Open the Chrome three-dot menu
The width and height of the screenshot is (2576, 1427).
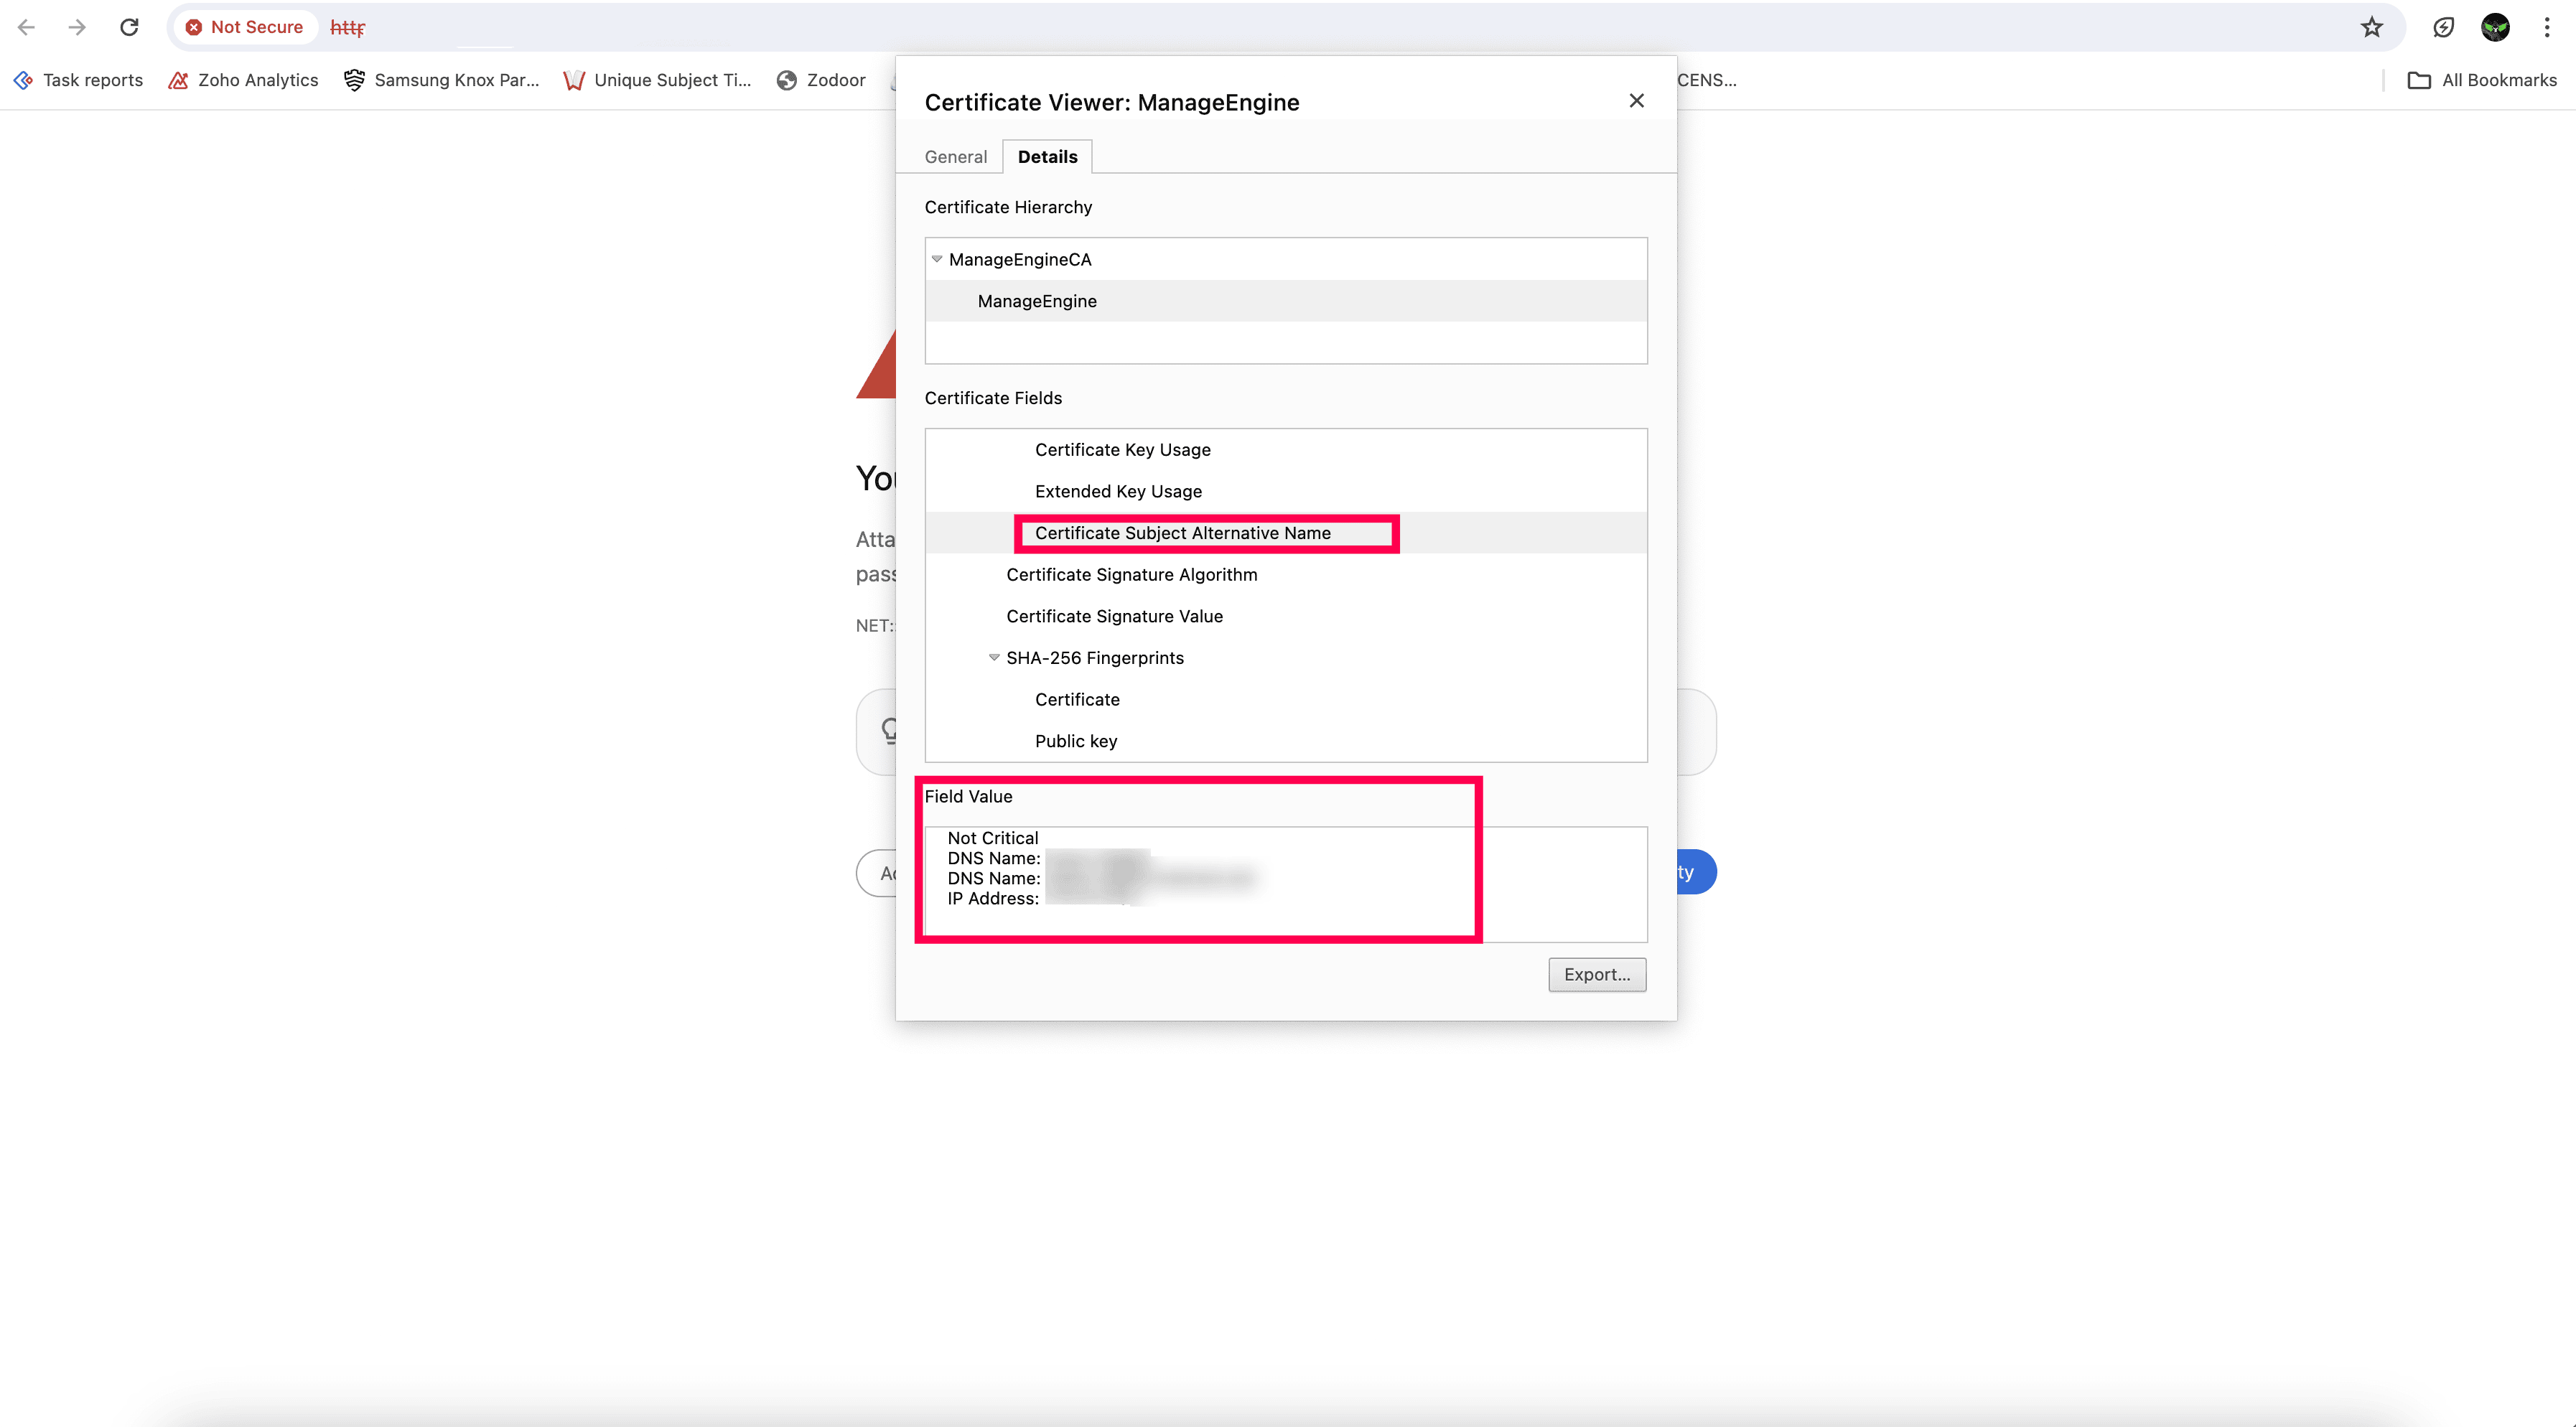tap(2546, 27)
